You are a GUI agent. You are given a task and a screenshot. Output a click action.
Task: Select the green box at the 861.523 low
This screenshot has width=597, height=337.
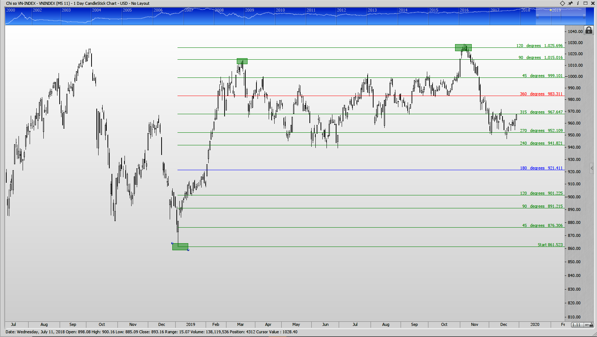[180, 247]
